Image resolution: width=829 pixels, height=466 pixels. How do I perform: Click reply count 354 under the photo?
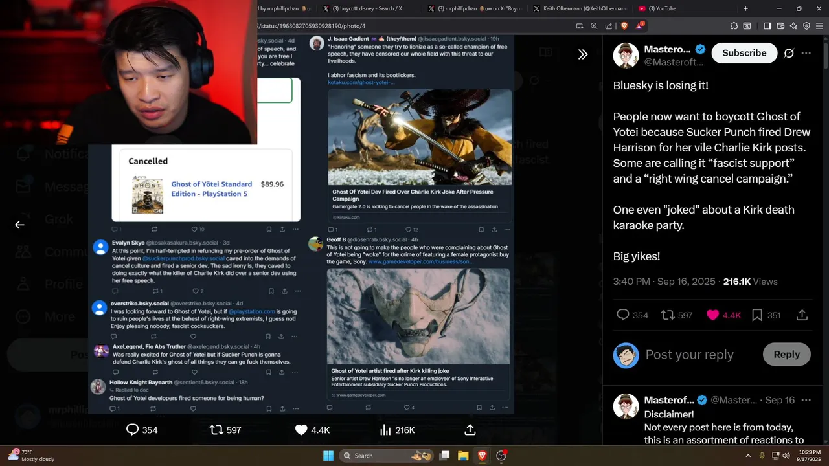tap(141, 430)
